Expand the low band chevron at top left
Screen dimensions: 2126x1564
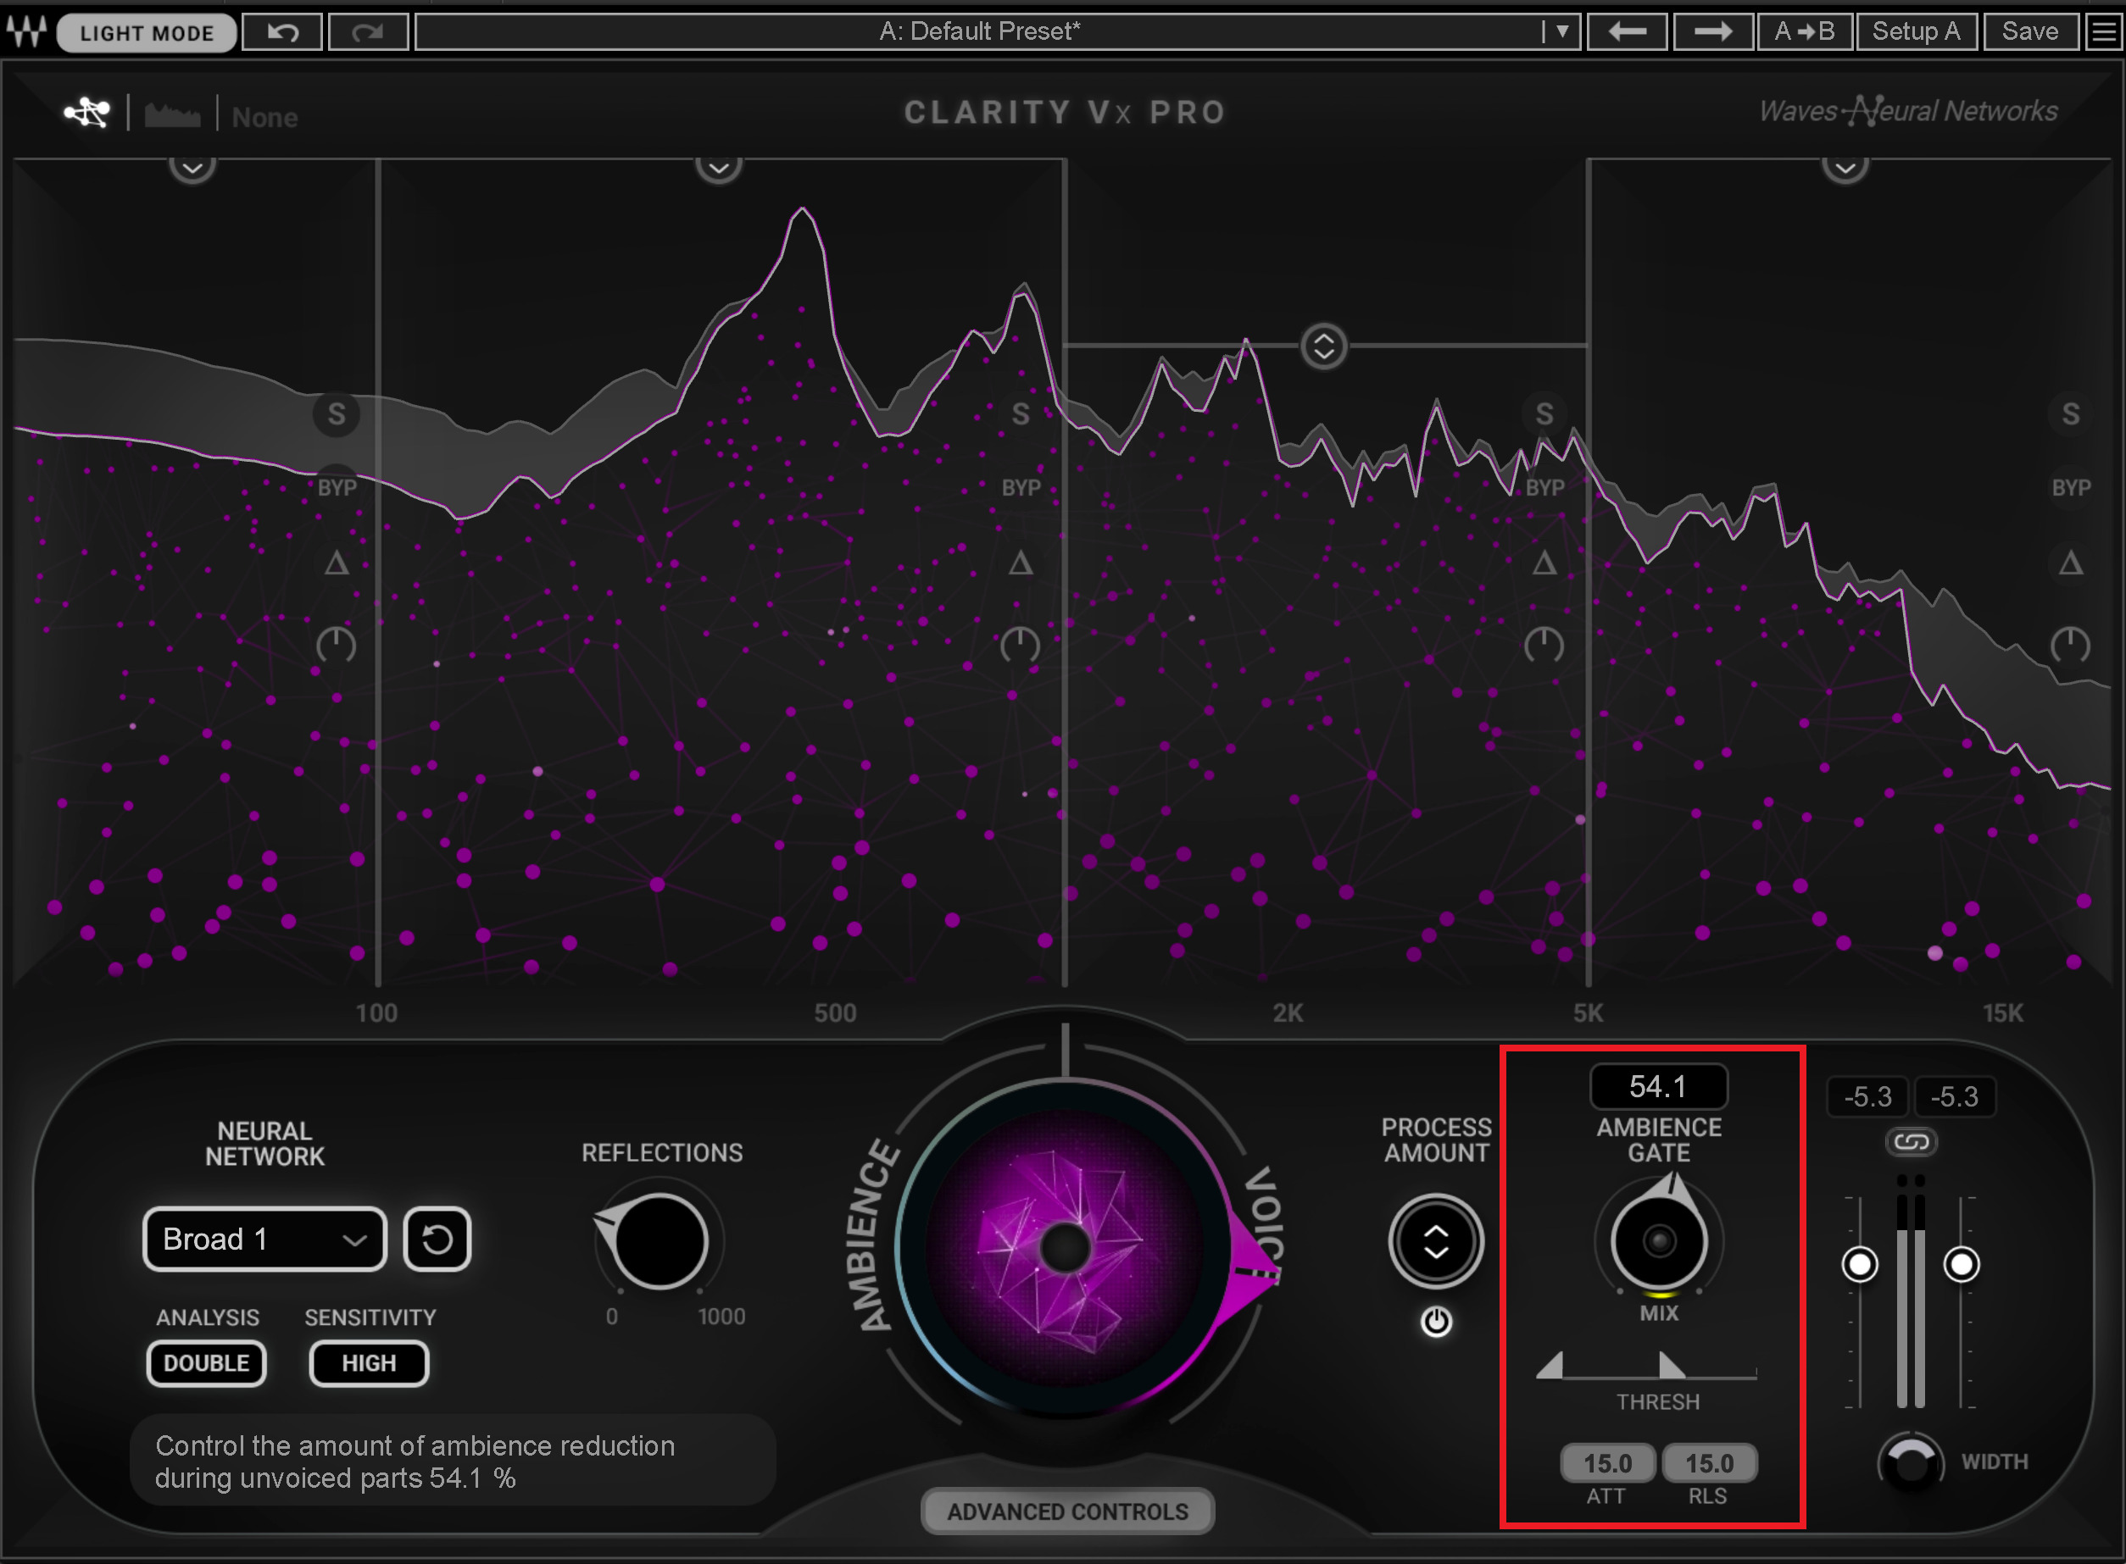[192, 168]
